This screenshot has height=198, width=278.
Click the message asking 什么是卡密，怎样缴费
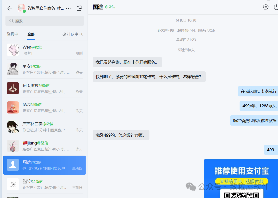click(x=149, y=77)
